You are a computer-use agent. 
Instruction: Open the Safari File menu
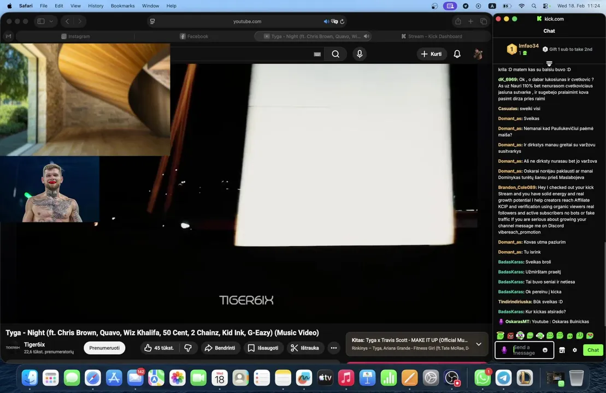tap(44, 6)
